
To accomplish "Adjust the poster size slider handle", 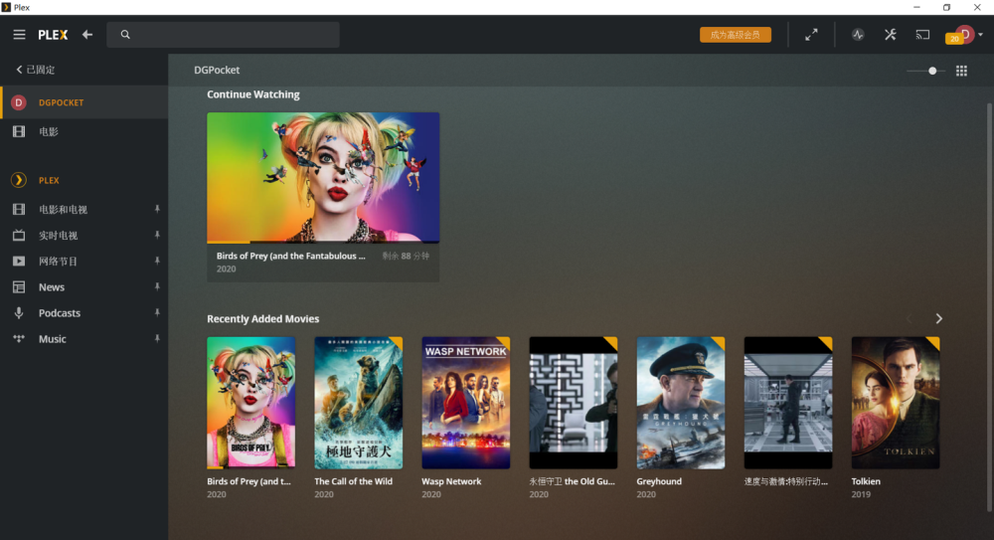I will tap(932, 71).
